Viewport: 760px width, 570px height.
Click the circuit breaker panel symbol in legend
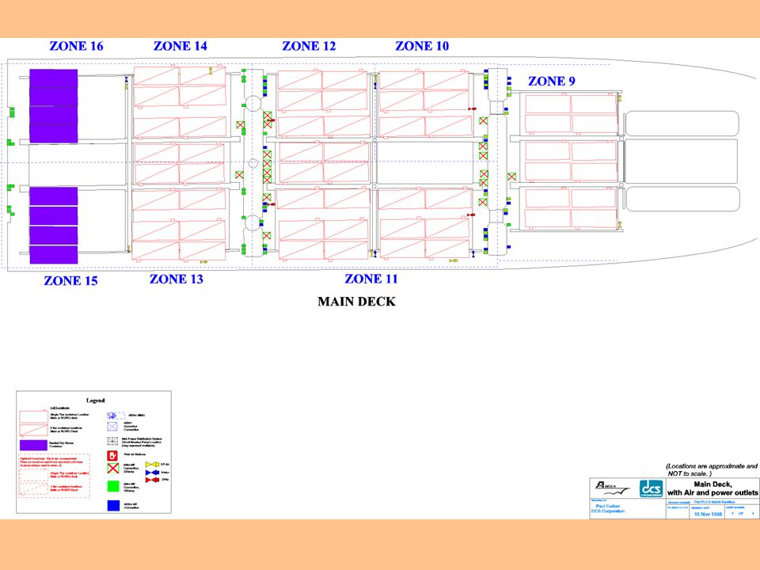(x=112, y=441)
